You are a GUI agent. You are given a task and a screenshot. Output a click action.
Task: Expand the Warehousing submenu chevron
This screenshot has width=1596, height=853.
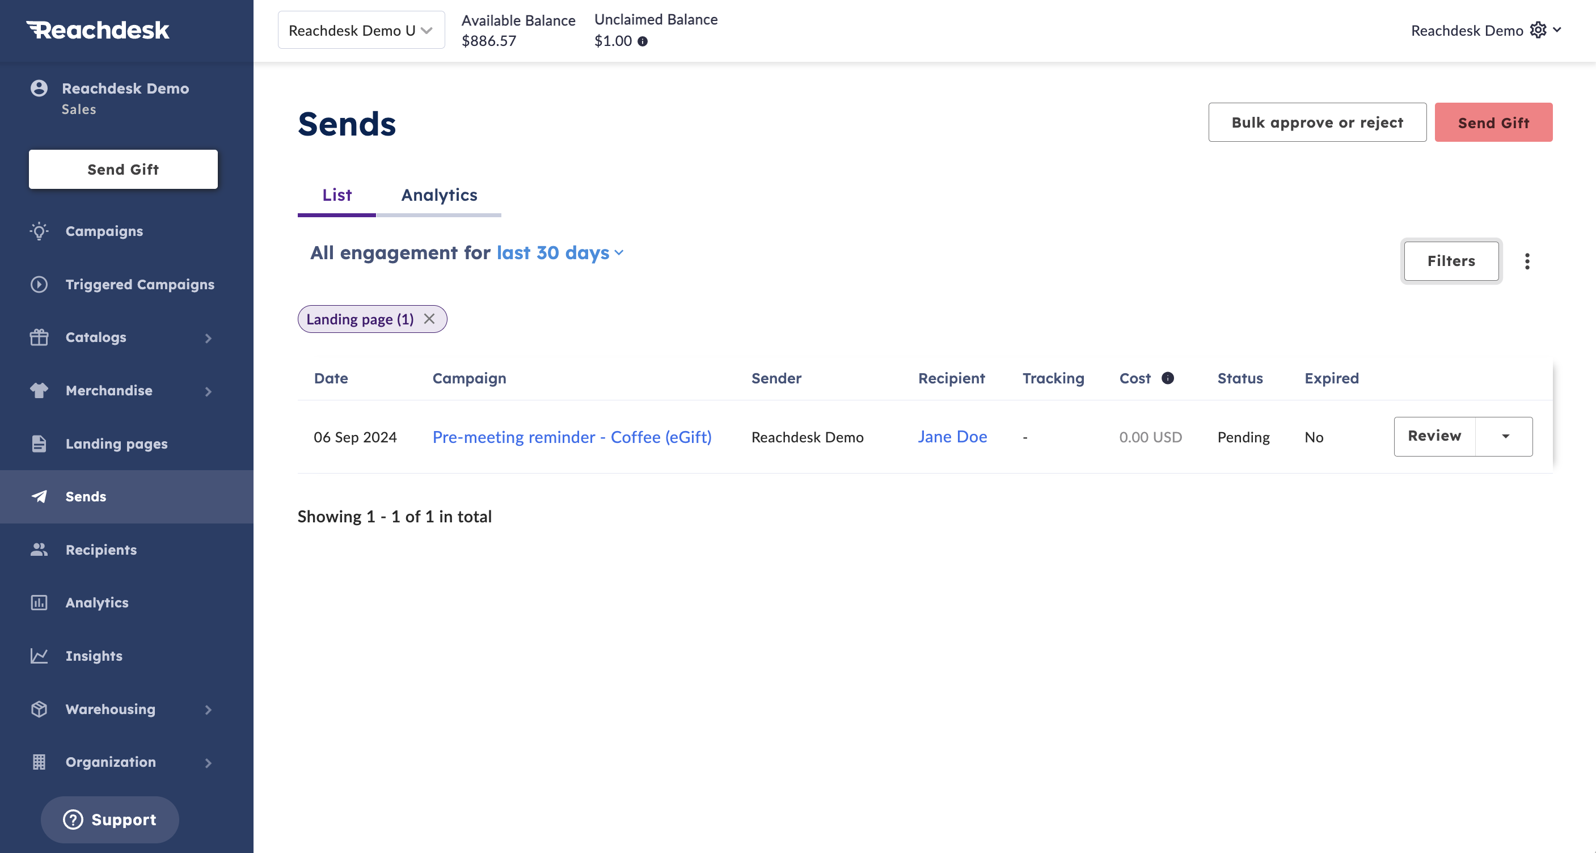[x=208, y=710]
